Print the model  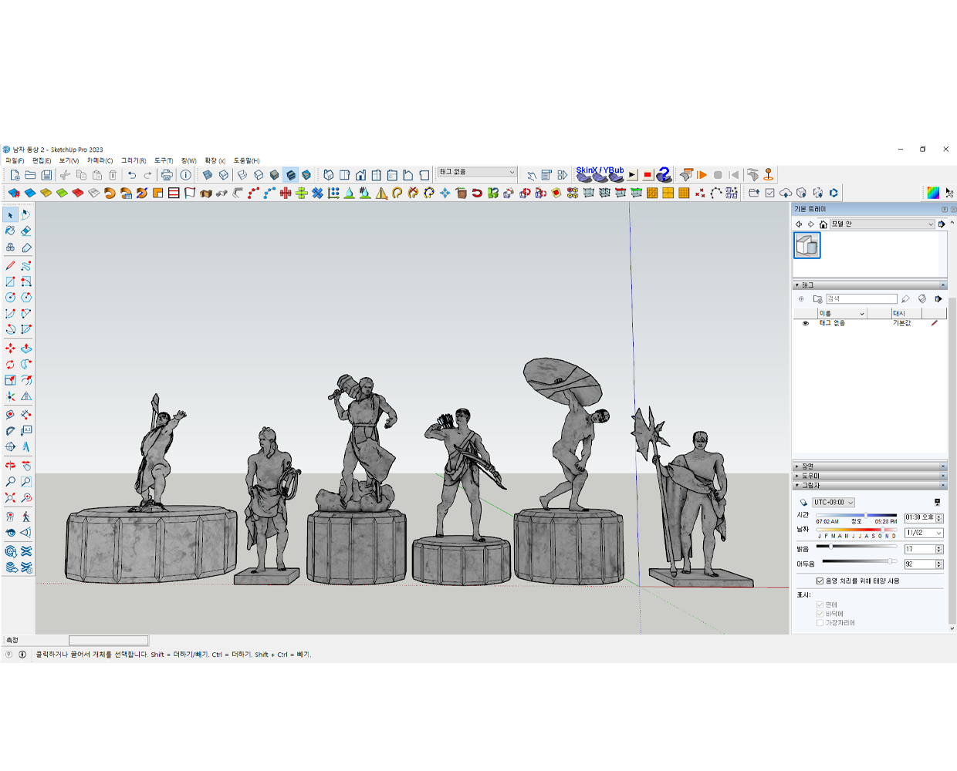[x=167, y=175]
